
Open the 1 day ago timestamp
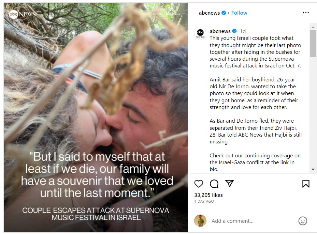tap(204, 202)
